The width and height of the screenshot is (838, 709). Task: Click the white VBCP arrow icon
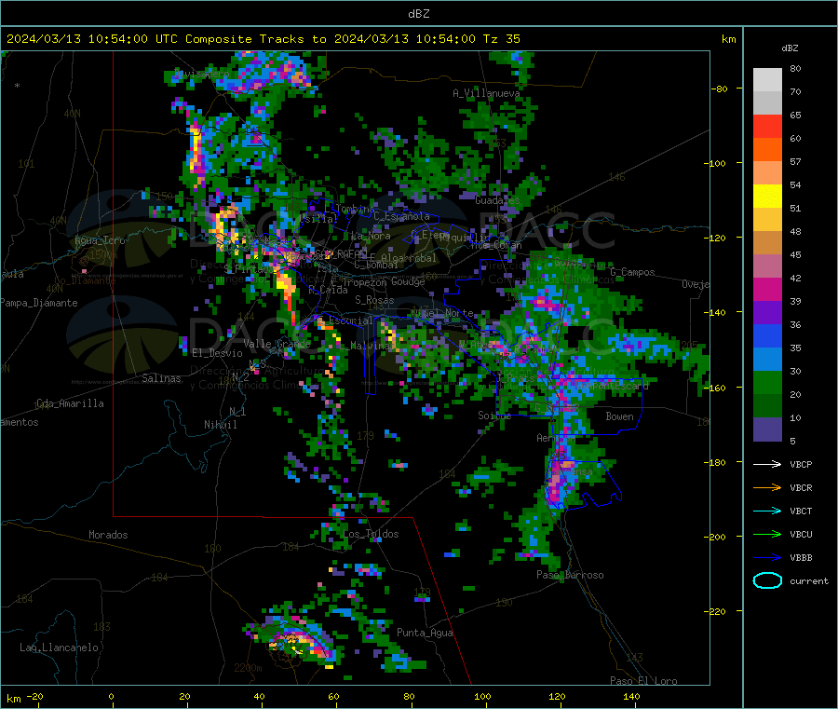pyautogui.click(x=767, y=464)
